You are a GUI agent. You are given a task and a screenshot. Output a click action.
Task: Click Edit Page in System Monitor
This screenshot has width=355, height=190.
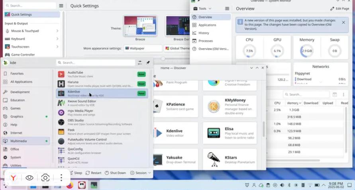tap(339, 9)
